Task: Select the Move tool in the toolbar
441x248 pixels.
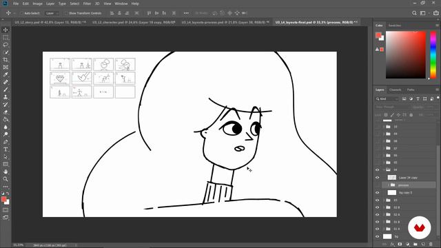Action: click(x=6, y=30)
